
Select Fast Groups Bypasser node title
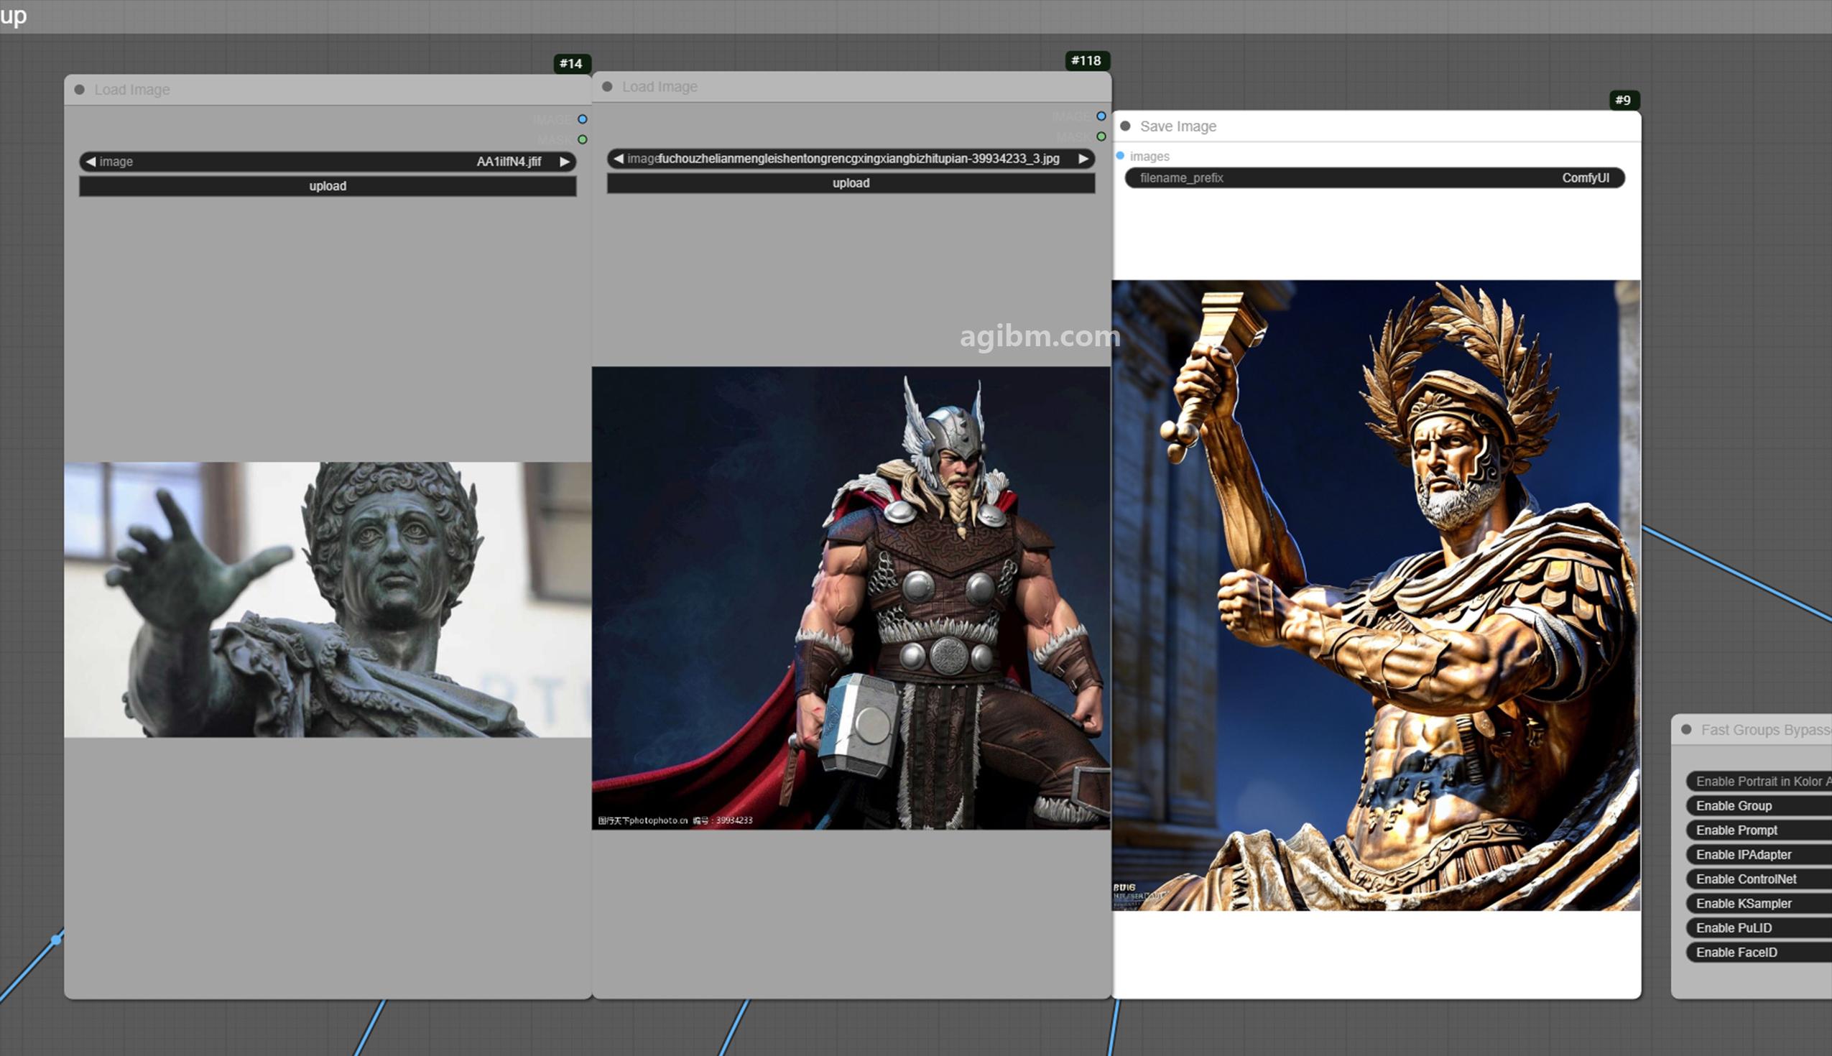[1766, 730]
